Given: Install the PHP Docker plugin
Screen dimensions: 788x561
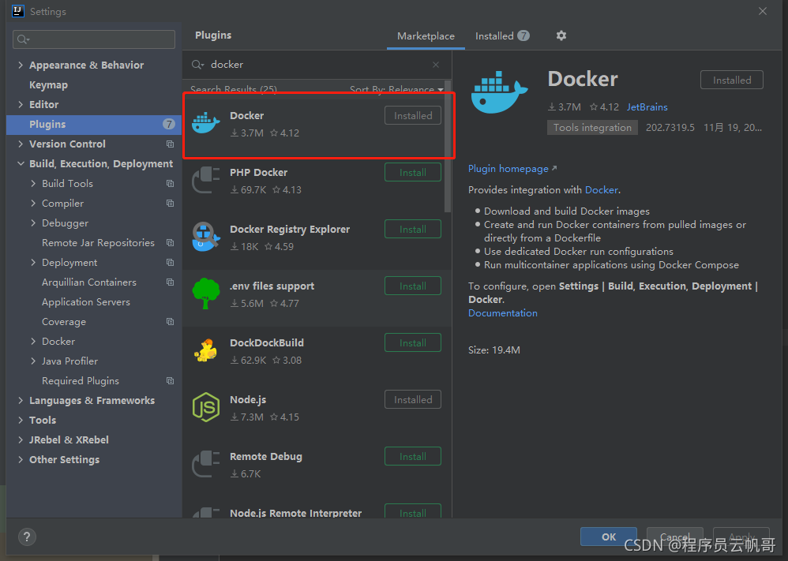Looking at the screenshot, I should coord(413,172).
